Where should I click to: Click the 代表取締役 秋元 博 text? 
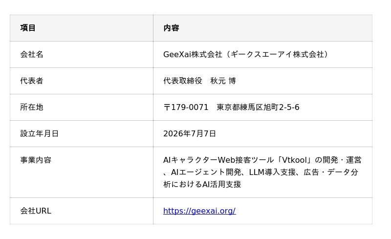[199, 81]
